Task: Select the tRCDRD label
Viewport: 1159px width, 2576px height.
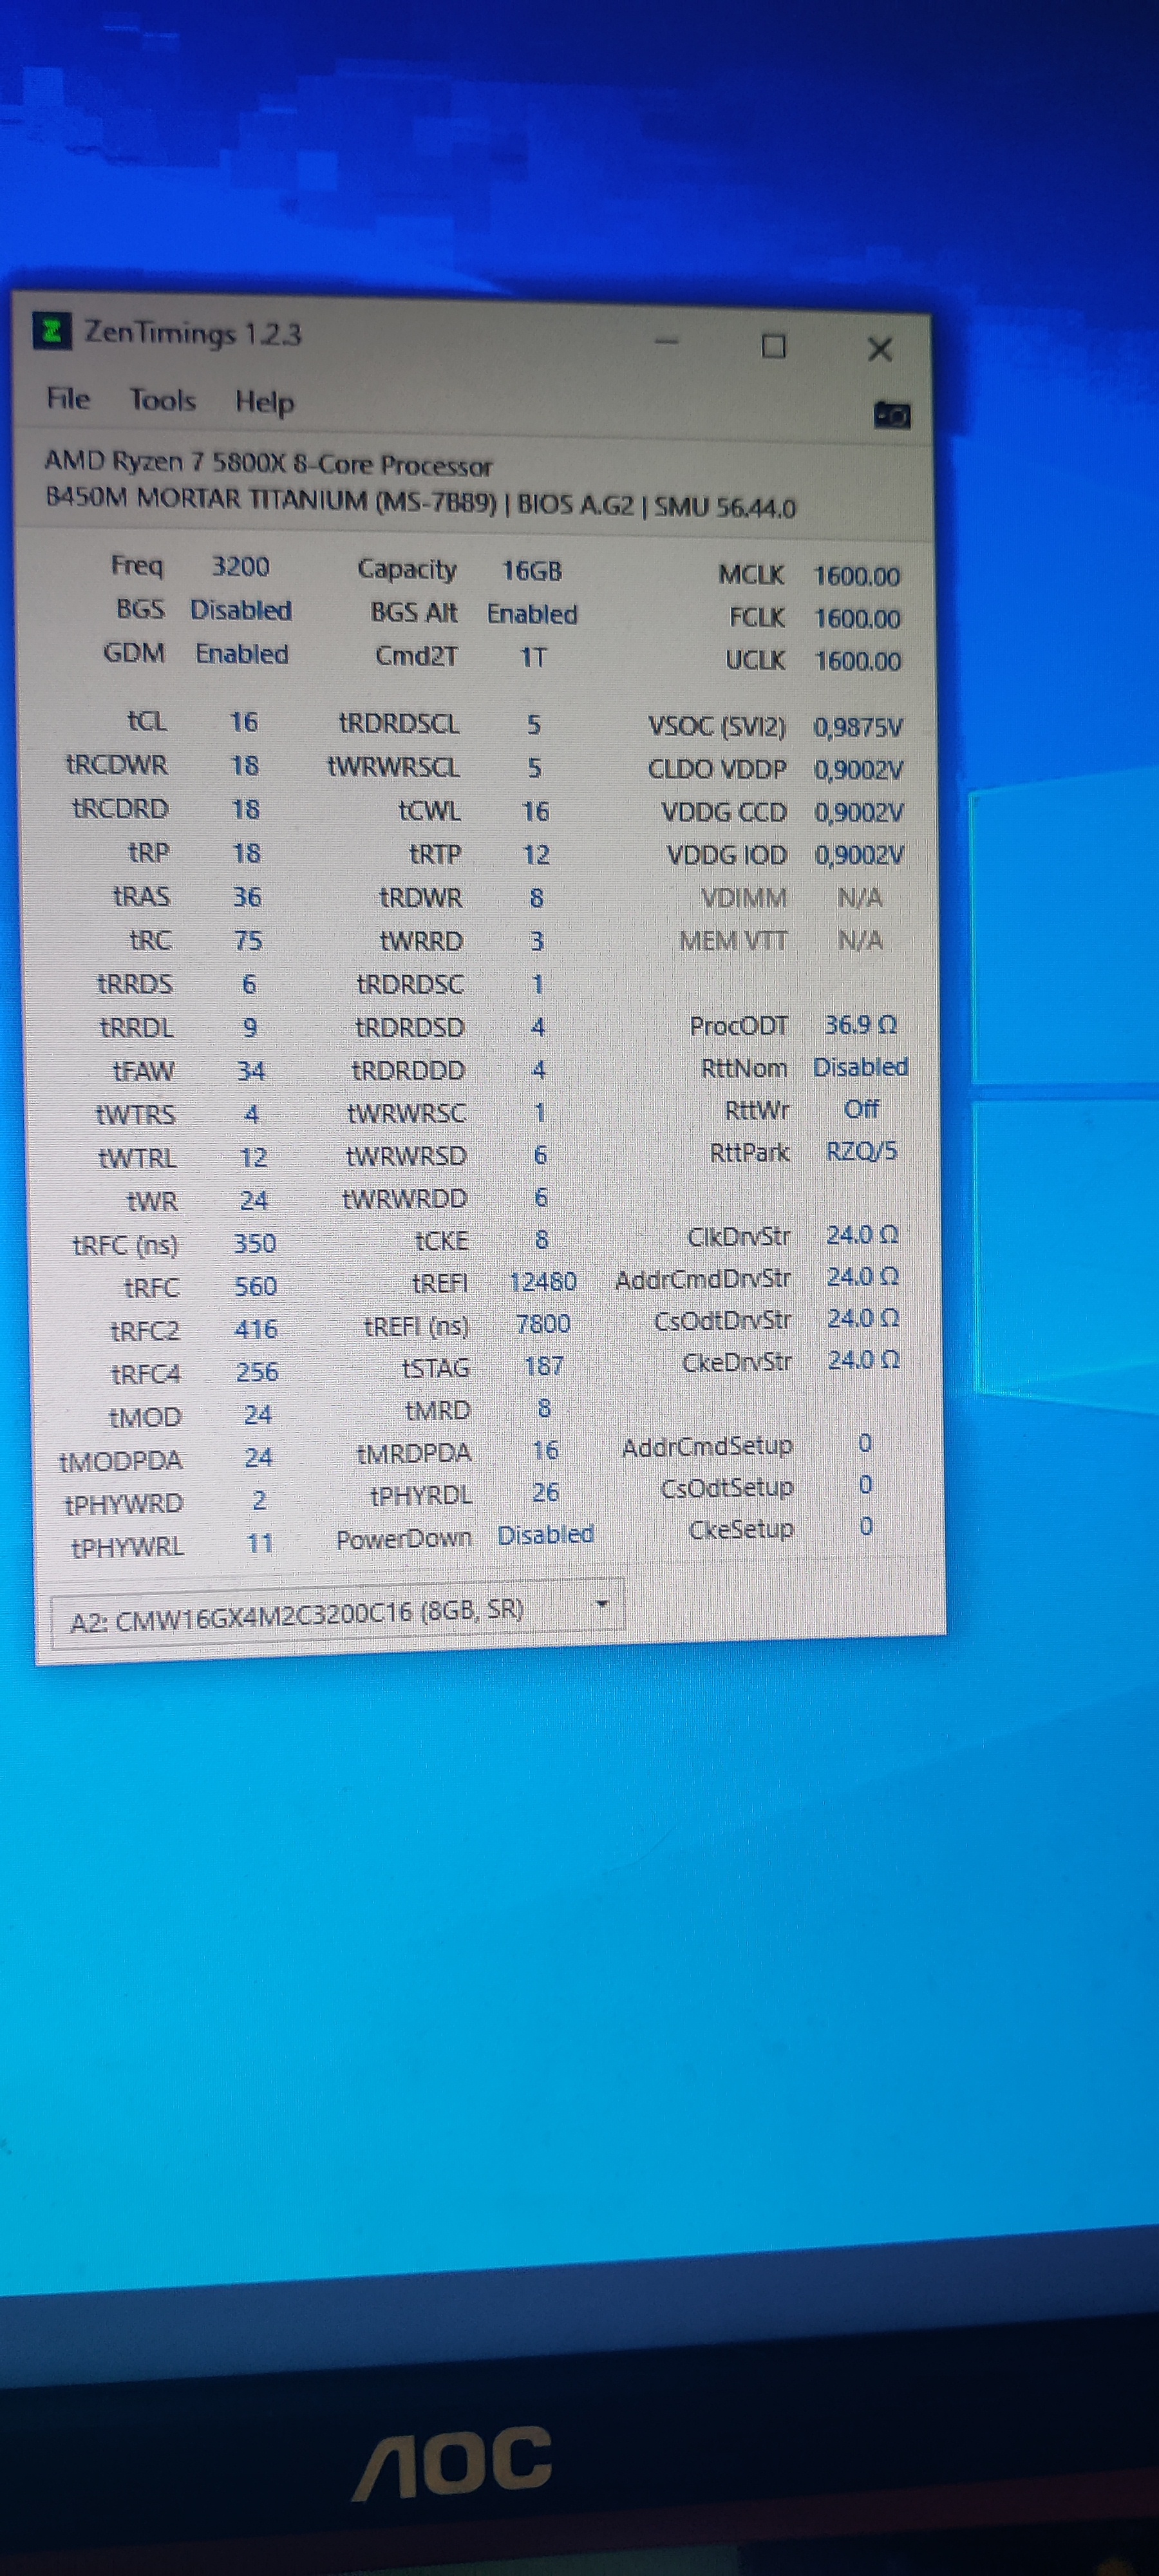Action: click(120, 808)
